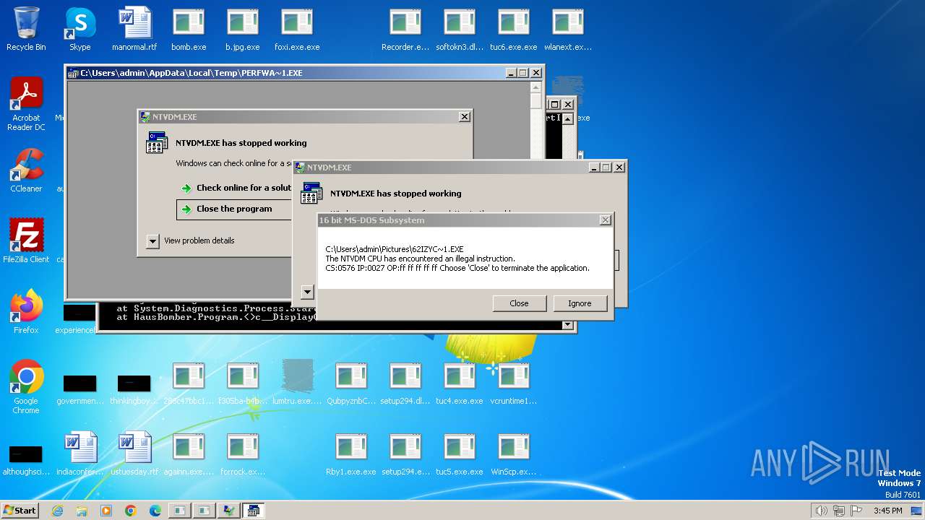Select the tuc4.exe.exe desktop file
The height and width of the screenshot is (520, 925).
point(460,383)
